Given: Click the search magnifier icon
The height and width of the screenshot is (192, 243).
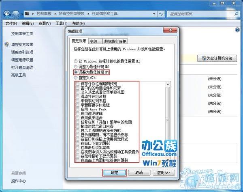Looking at the screenshot, I should click(236, 14).
